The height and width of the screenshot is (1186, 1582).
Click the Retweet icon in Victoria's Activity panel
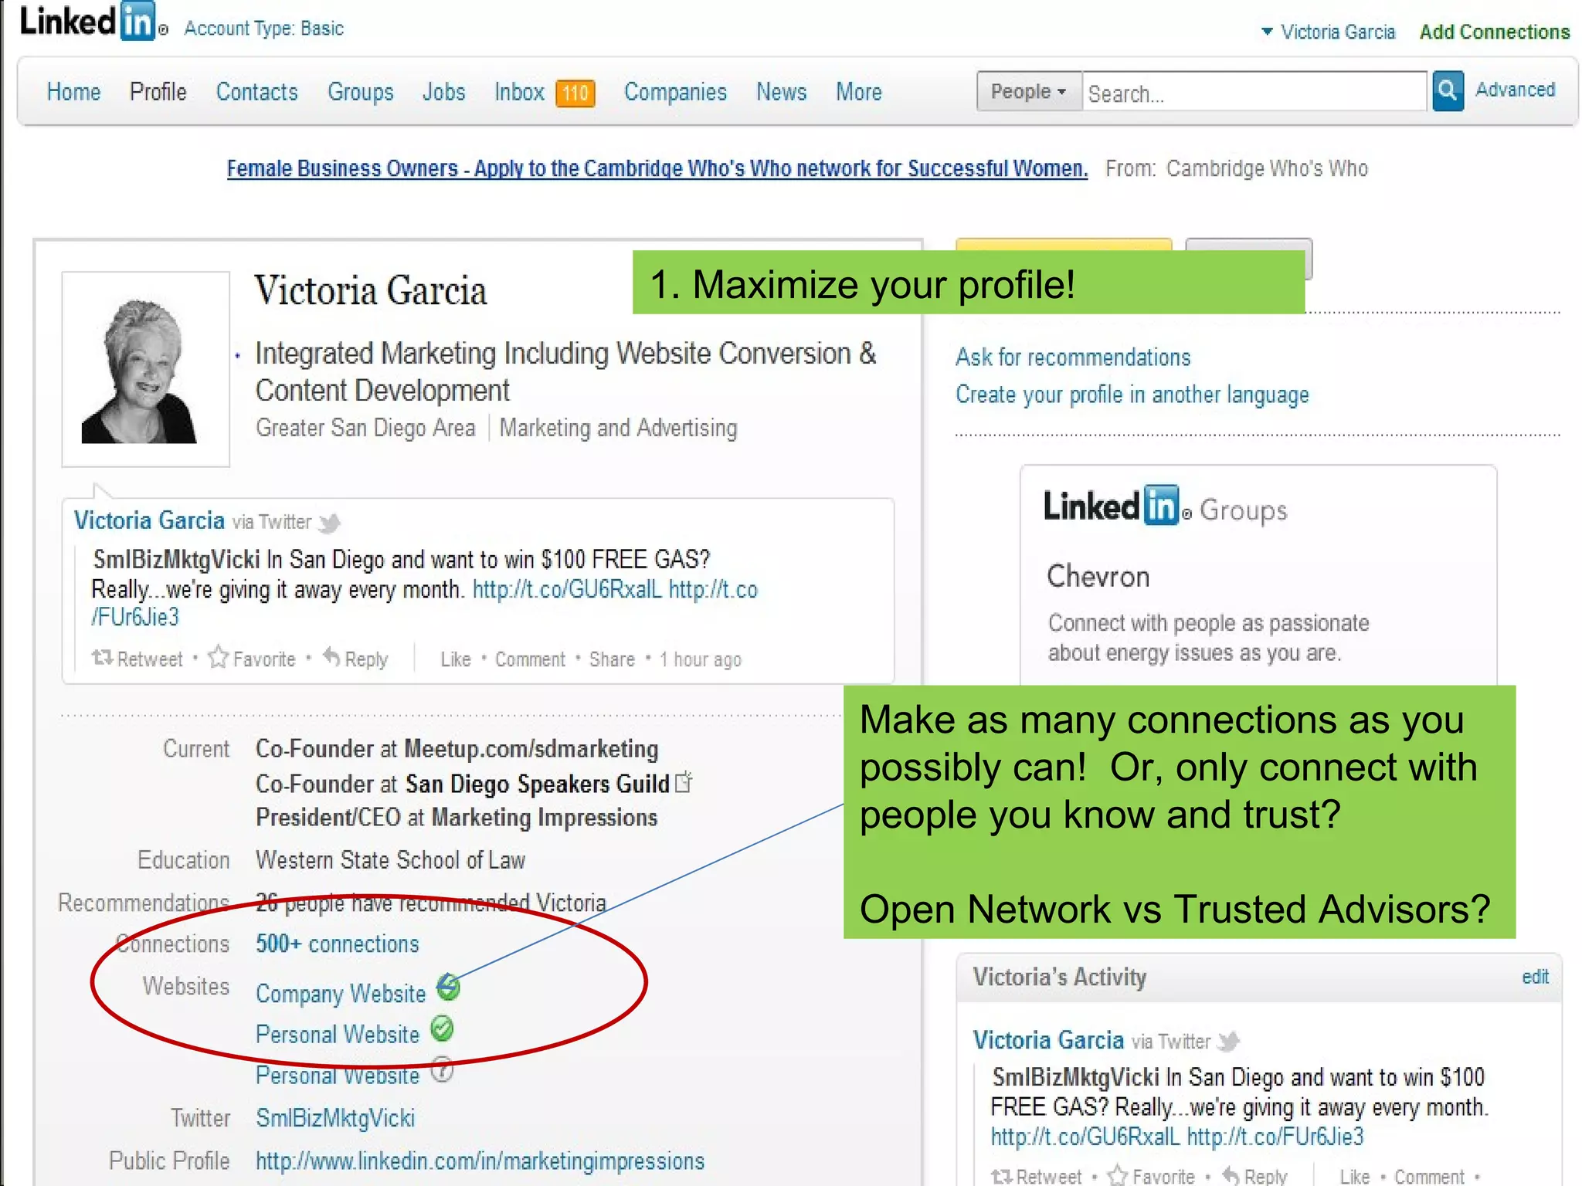click(x=1002, y=1176)
